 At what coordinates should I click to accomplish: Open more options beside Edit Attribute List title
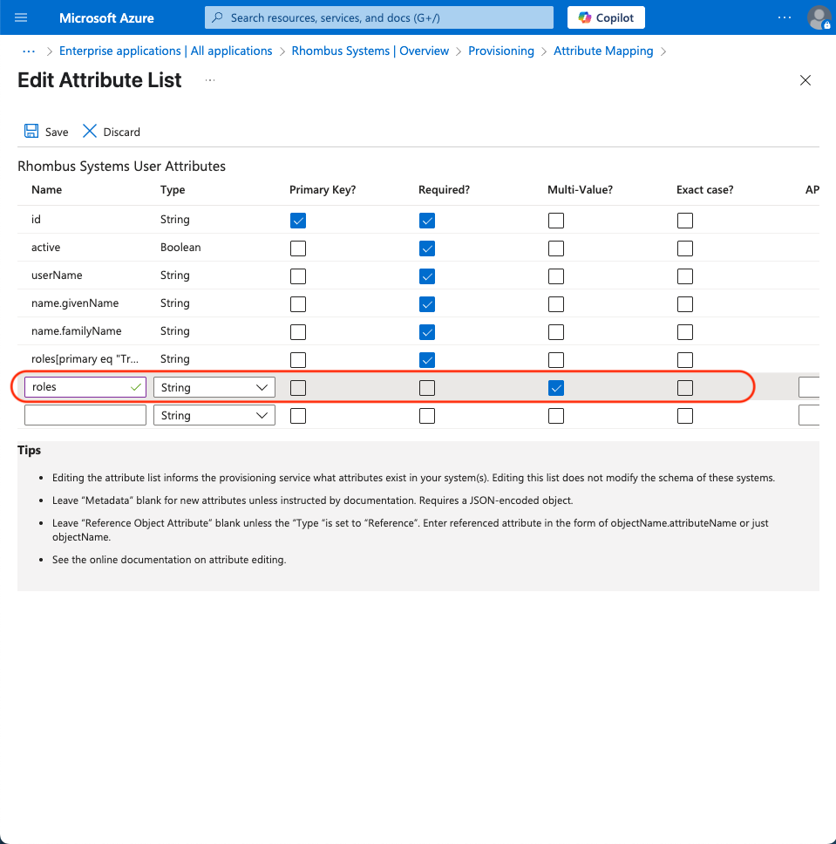pos(210,80)
